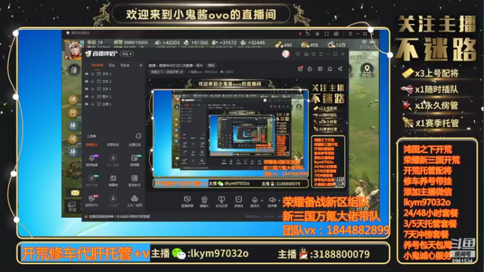
Task: Click player portrait avatar in game
Action: 73,49
